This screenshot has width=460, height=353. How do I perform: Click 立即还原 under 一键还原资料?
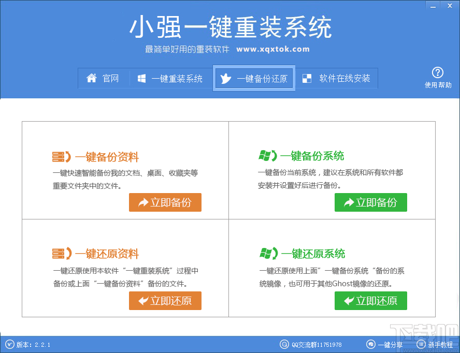click(165, 301)
